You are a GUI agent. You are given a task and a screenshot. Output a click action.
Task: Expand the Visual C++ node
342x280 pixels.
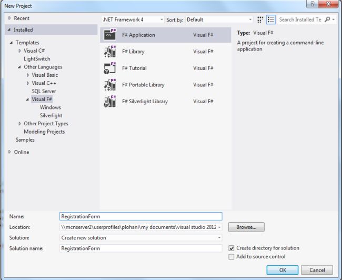[x=28, y=83]
